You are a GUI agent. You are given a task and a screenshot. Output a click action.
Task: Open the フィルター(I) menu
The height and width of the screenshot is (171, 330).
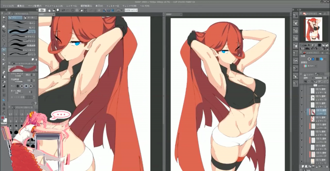point(112,6)
